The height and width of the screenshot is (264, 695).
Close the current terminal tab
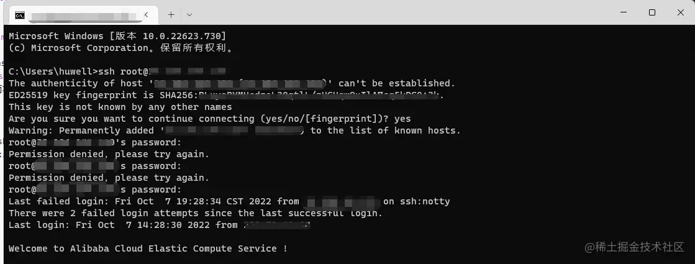[147, 14]
